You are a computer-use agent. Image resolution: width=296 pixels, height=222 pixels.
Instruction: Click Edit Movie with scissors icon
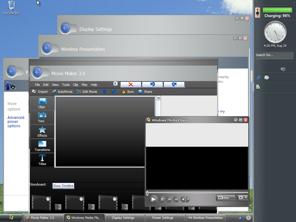click(87, 91)
